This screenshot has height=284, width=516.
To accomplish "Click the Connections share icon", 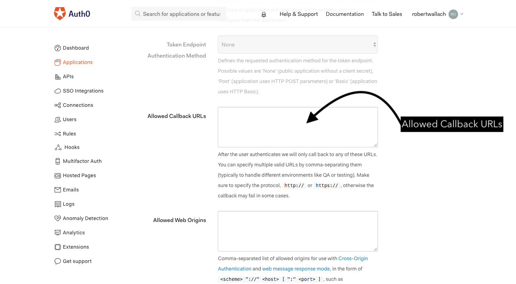I will tap(58, 105).
